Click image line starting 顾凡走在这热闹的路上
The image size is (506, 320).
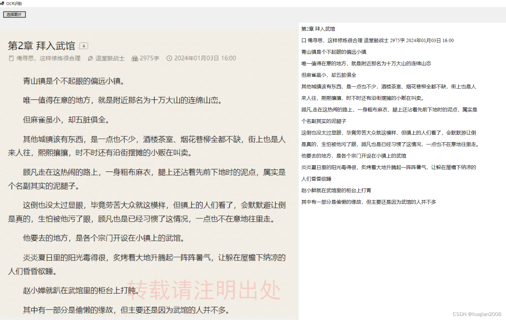coord(154,172)
